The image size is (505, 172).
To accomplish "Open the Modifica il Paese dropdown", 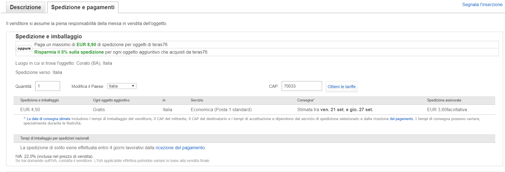I will 122,86.
